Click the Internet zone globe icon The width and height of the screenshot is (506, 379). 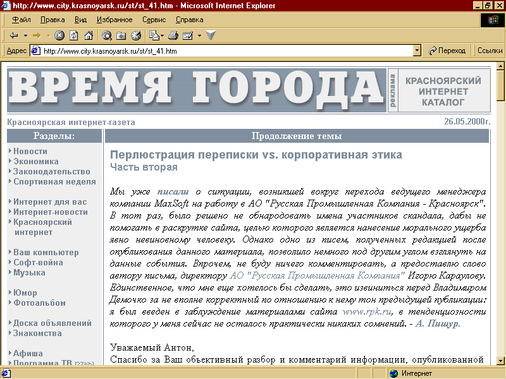393,373
